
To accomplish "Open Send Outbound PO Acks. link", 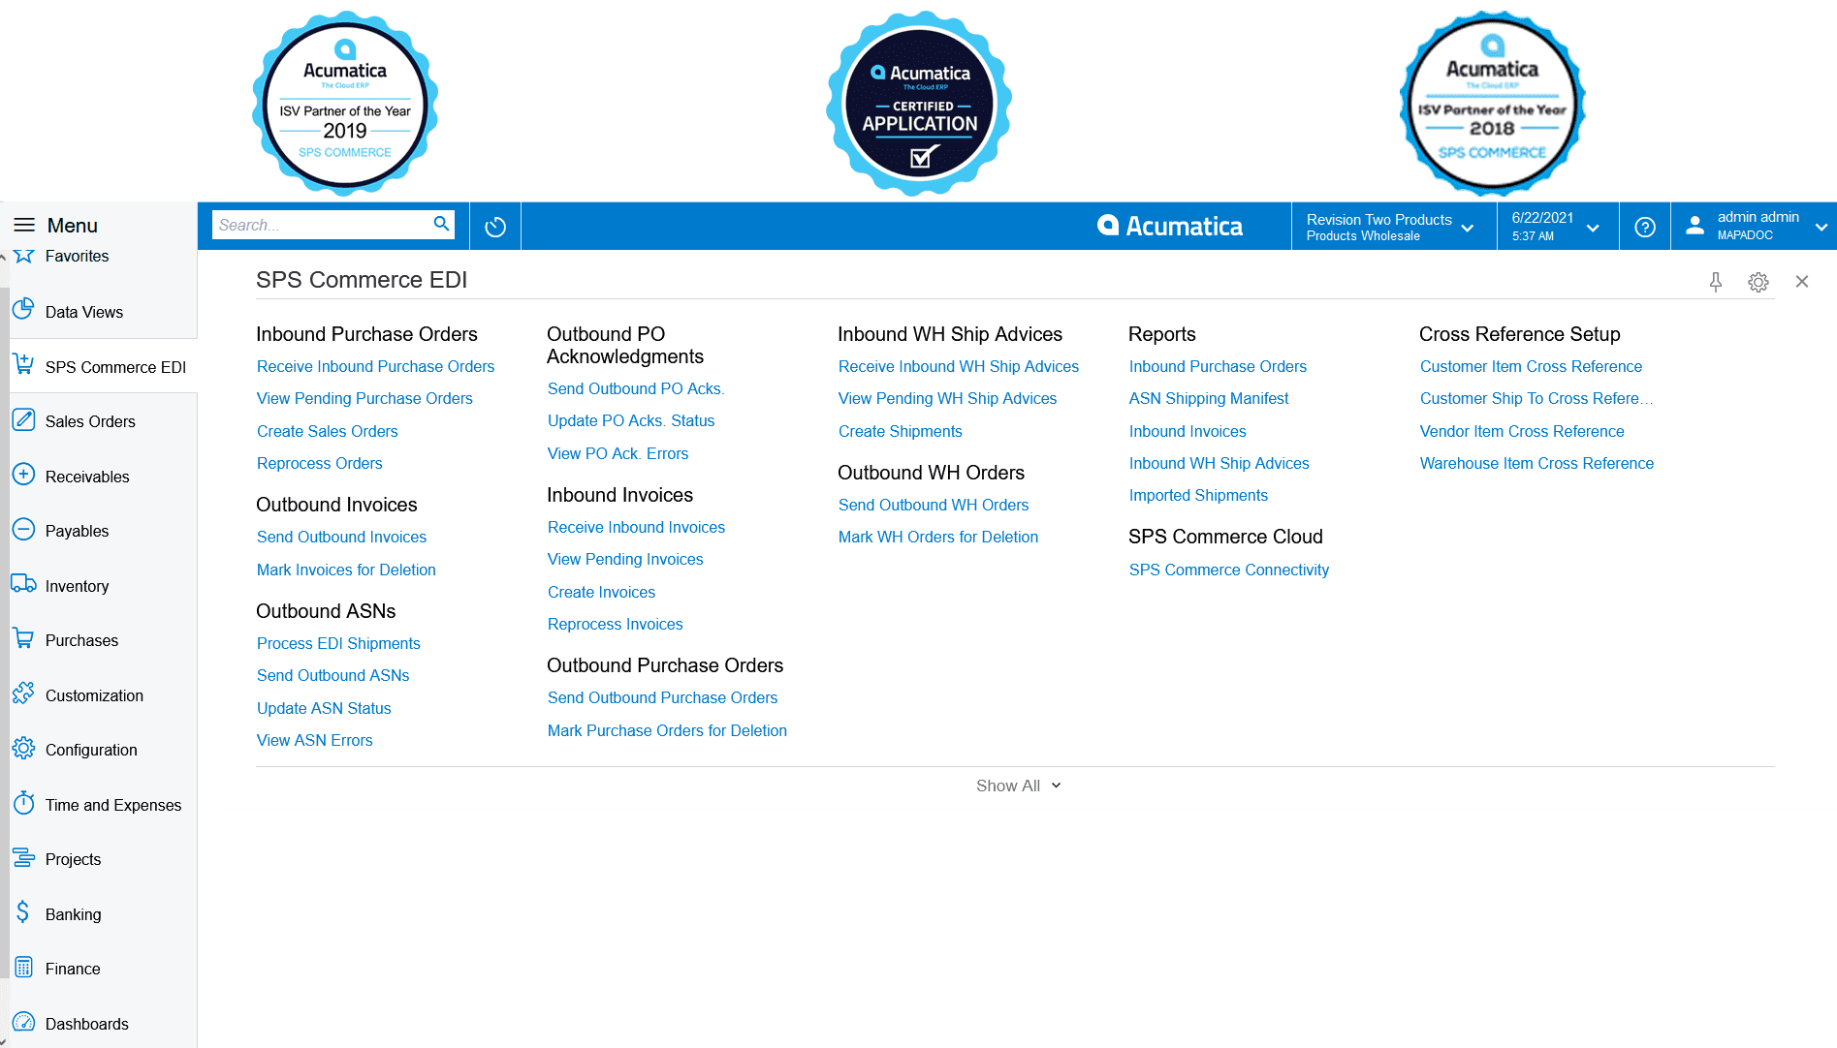I will pyautogui.click(x=636, y=388).
